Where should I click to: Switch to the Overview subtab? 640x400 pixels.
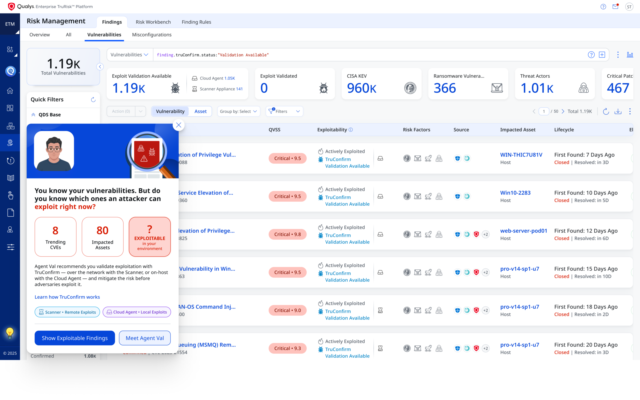pyautogui.click(x=39, y=35)
